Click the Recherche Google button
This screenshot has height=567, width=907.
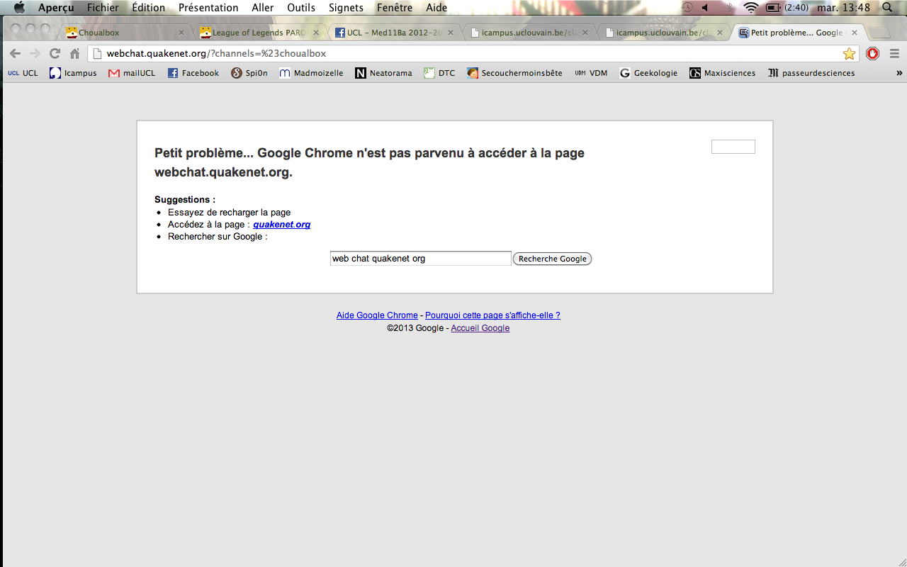[x=552, y=259]
